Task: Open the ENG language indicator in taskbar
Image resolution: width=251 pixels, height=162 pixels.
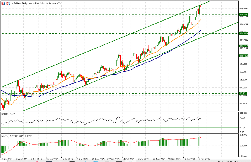Action: [x=221, y=161]
